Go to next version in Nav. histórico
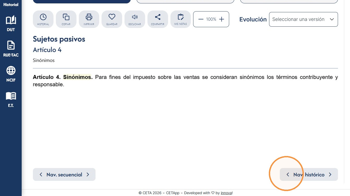 330,175
